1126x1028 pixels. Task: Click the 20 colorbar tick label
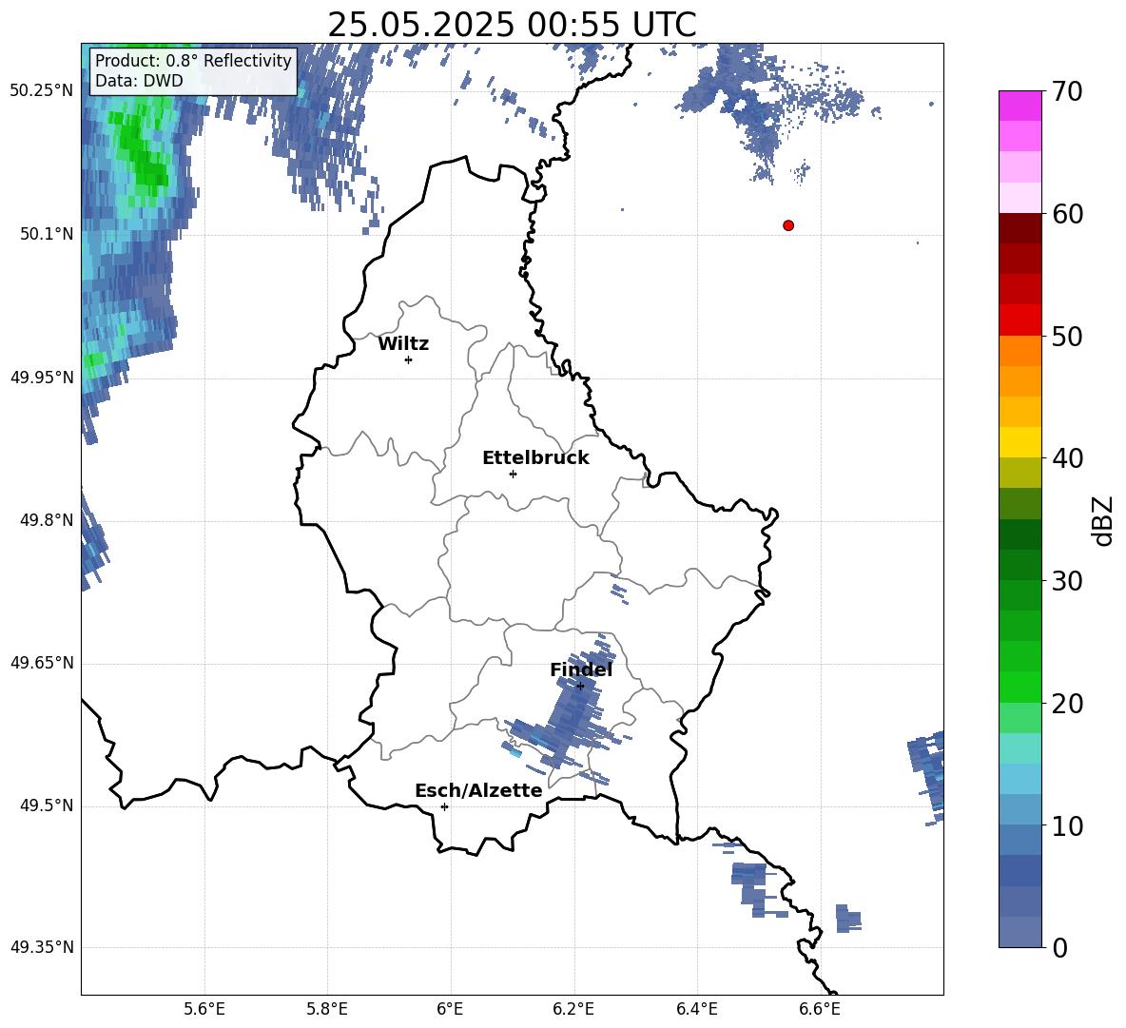[1067, 704]
